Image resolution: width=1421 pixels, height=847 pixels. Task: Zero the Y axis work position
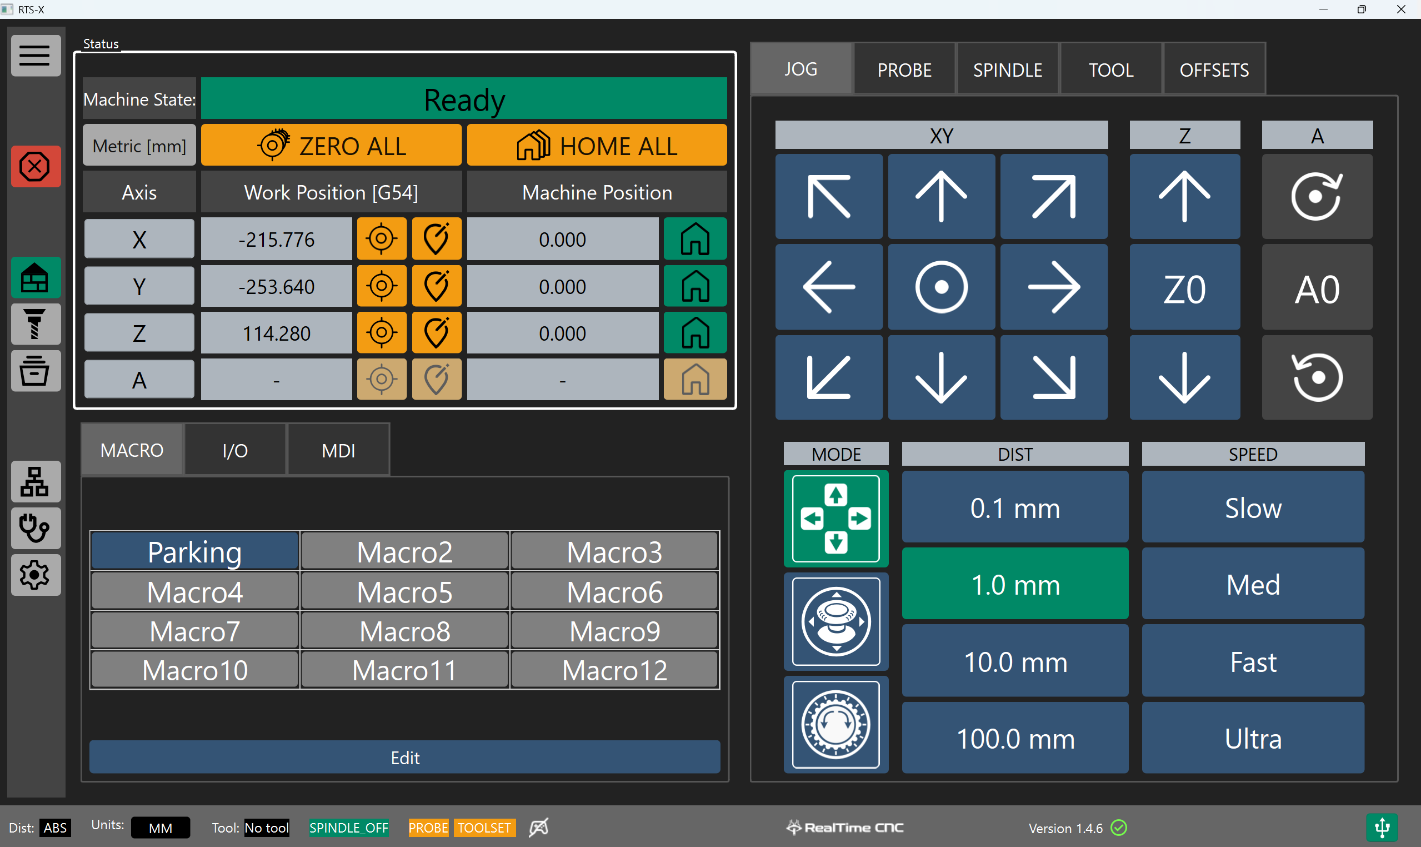pos(381,287)
